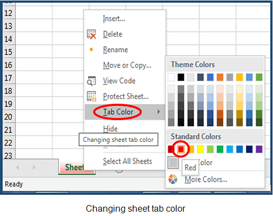Screen dimensions: 273x216
Task: Pick the Black theme color swatch
Action: pyautogui.click(x=181, y=77)
